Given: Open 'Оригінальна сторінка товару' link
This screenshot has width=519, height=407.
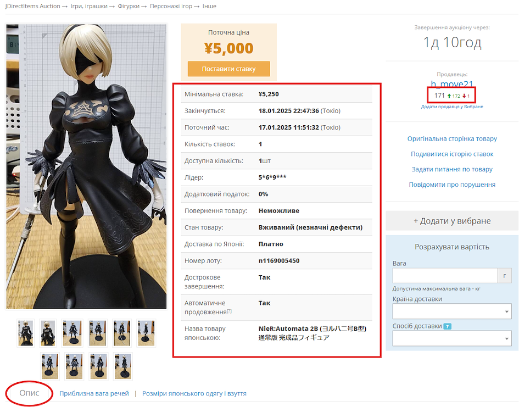Looking at the screenshot, I should (452, 138).
